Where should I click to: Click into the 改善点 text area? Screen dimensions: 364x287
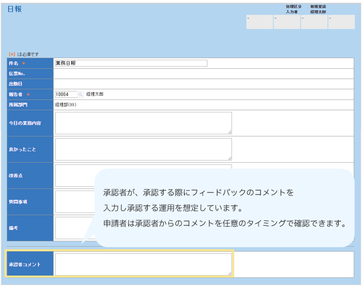tap(75, 175)
